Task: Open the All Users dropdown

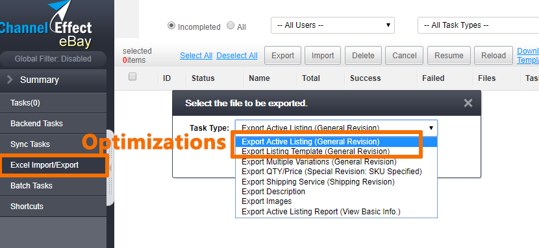Action: 332,25
